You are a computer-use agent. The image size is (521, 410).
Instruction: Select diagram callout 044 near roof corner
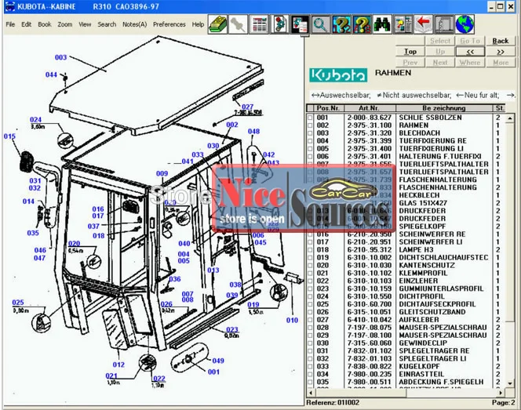[51, 74]
